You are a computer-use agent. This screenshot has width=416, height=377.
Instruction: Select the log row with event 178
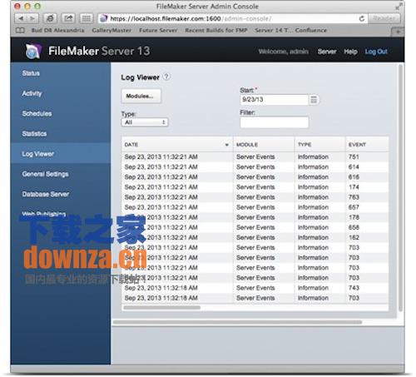[255, 217]
